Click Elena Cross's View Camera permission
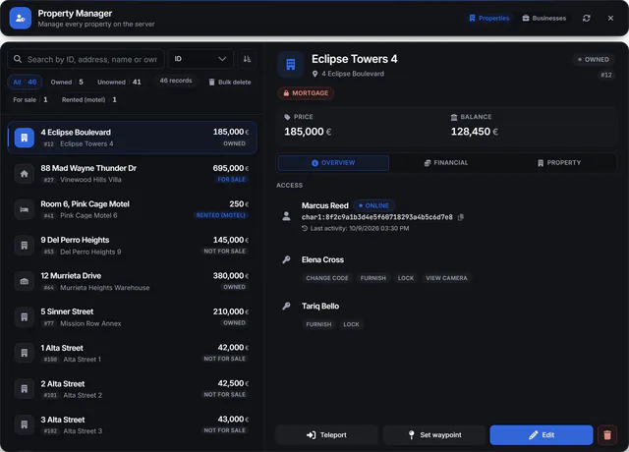 click(446, 278)
